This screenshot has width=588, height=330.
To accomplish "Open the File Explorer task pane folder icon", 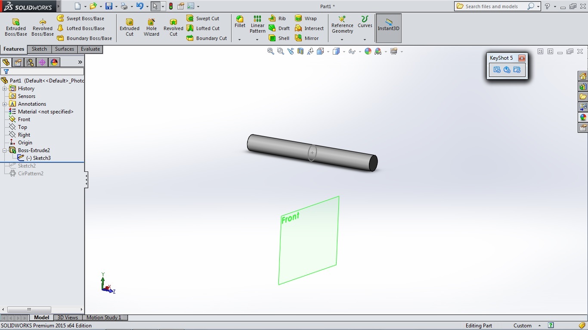I will pyautogui.click(x=583, y=97).
